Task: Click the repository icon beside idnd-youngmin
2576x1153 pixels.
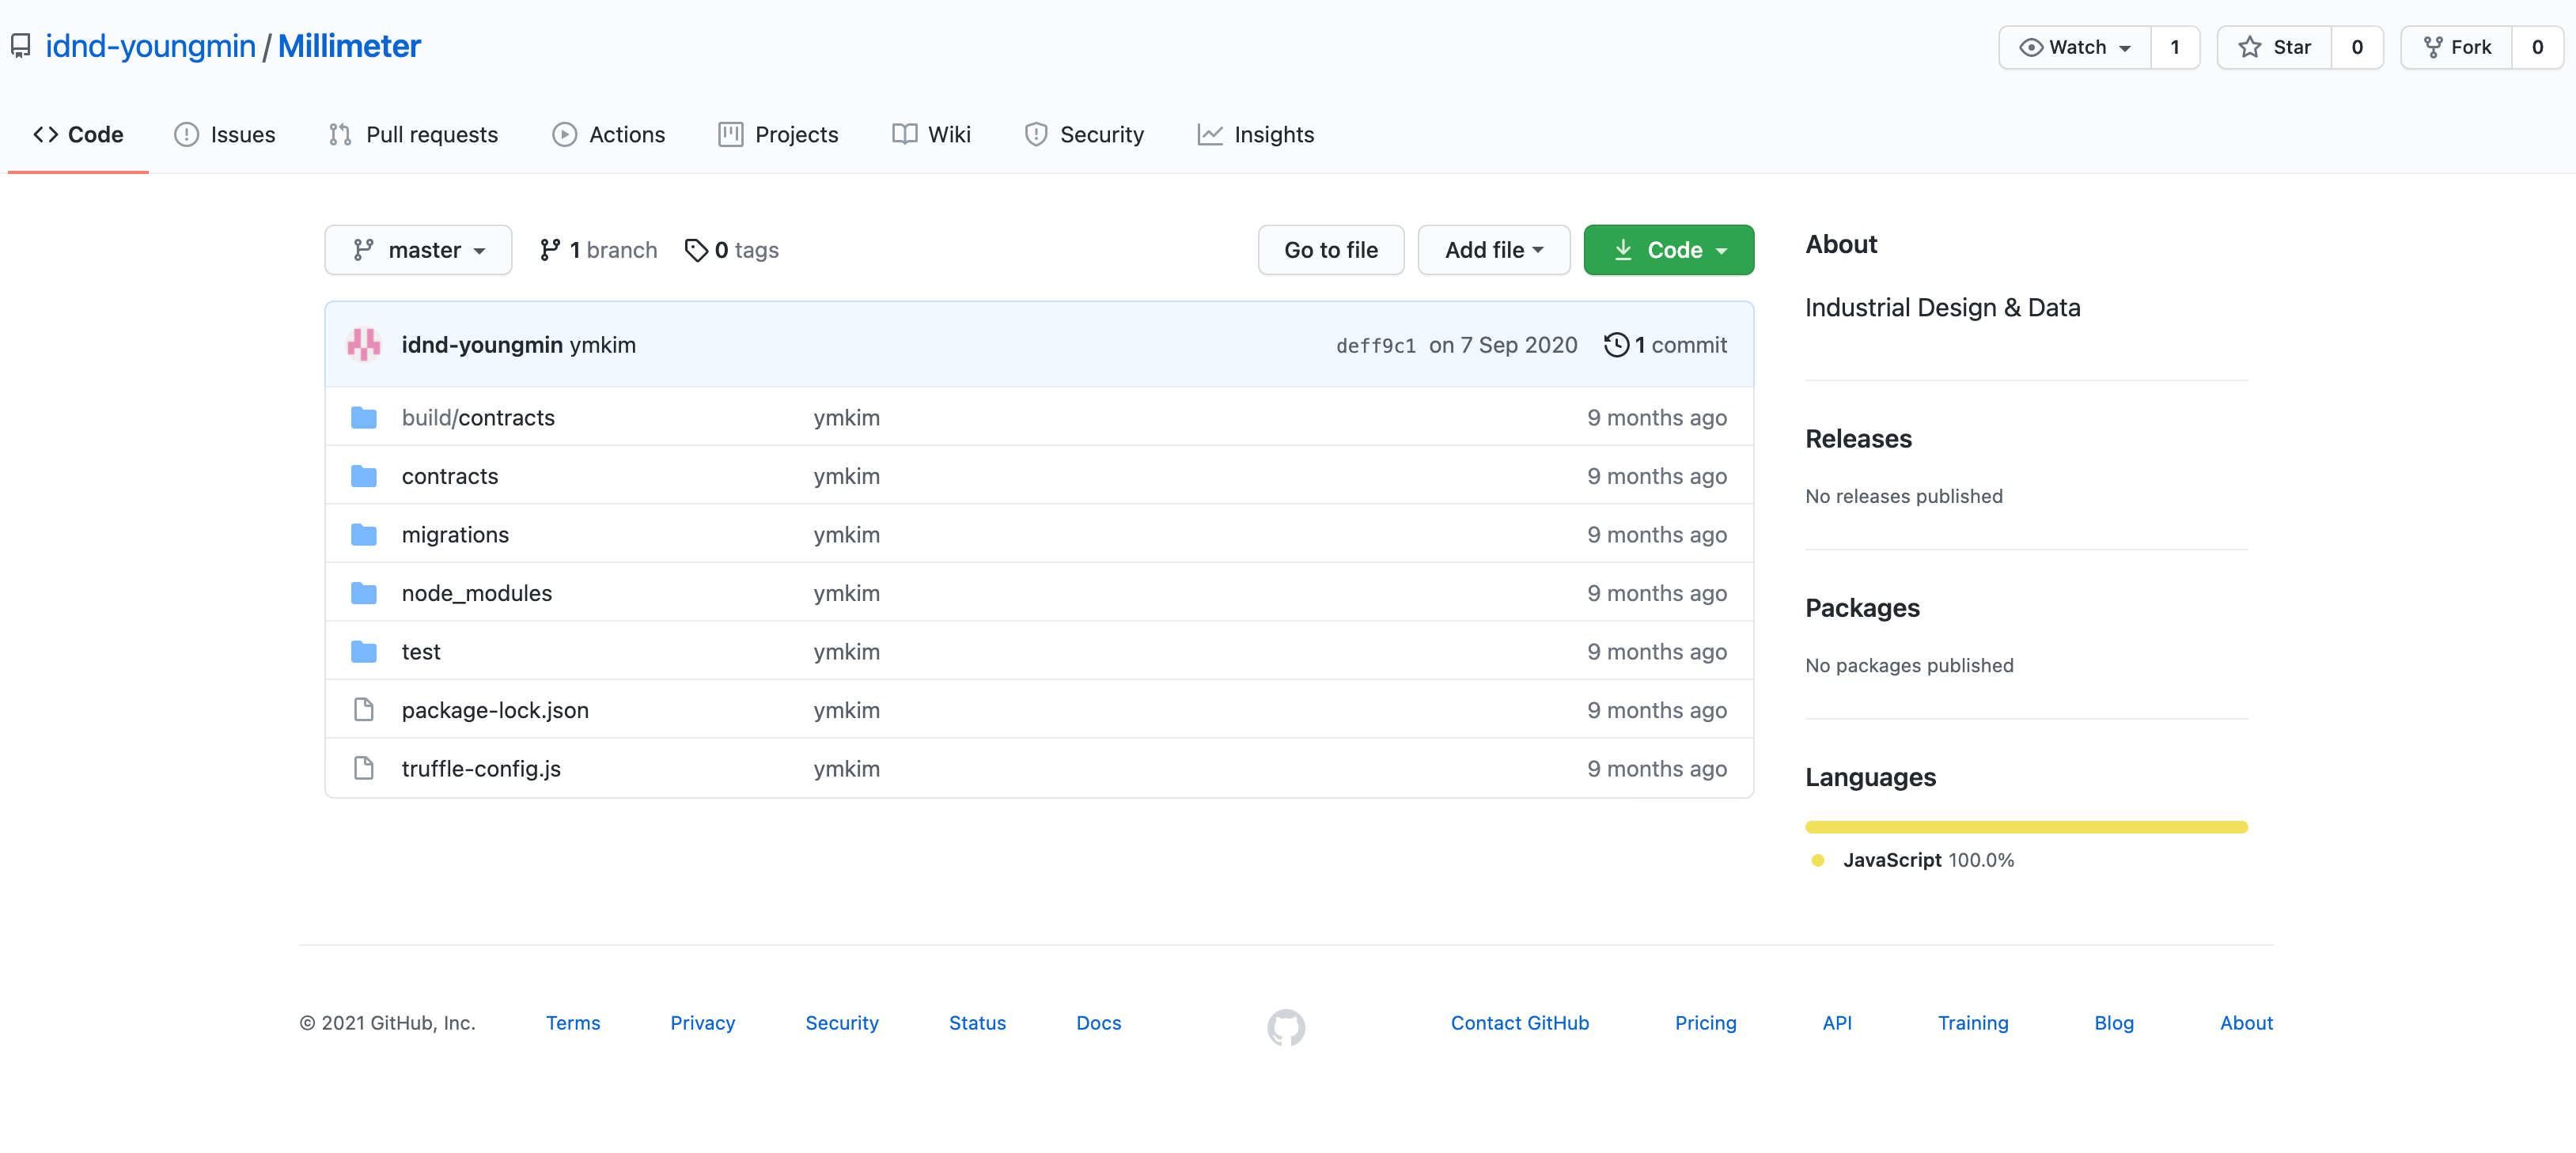Action: coord(21,46)
